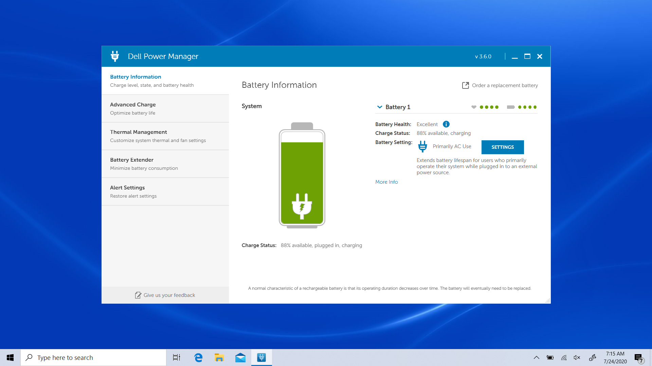Click the Excellent battery health value

pyautogui.click(x=427, y=124)
